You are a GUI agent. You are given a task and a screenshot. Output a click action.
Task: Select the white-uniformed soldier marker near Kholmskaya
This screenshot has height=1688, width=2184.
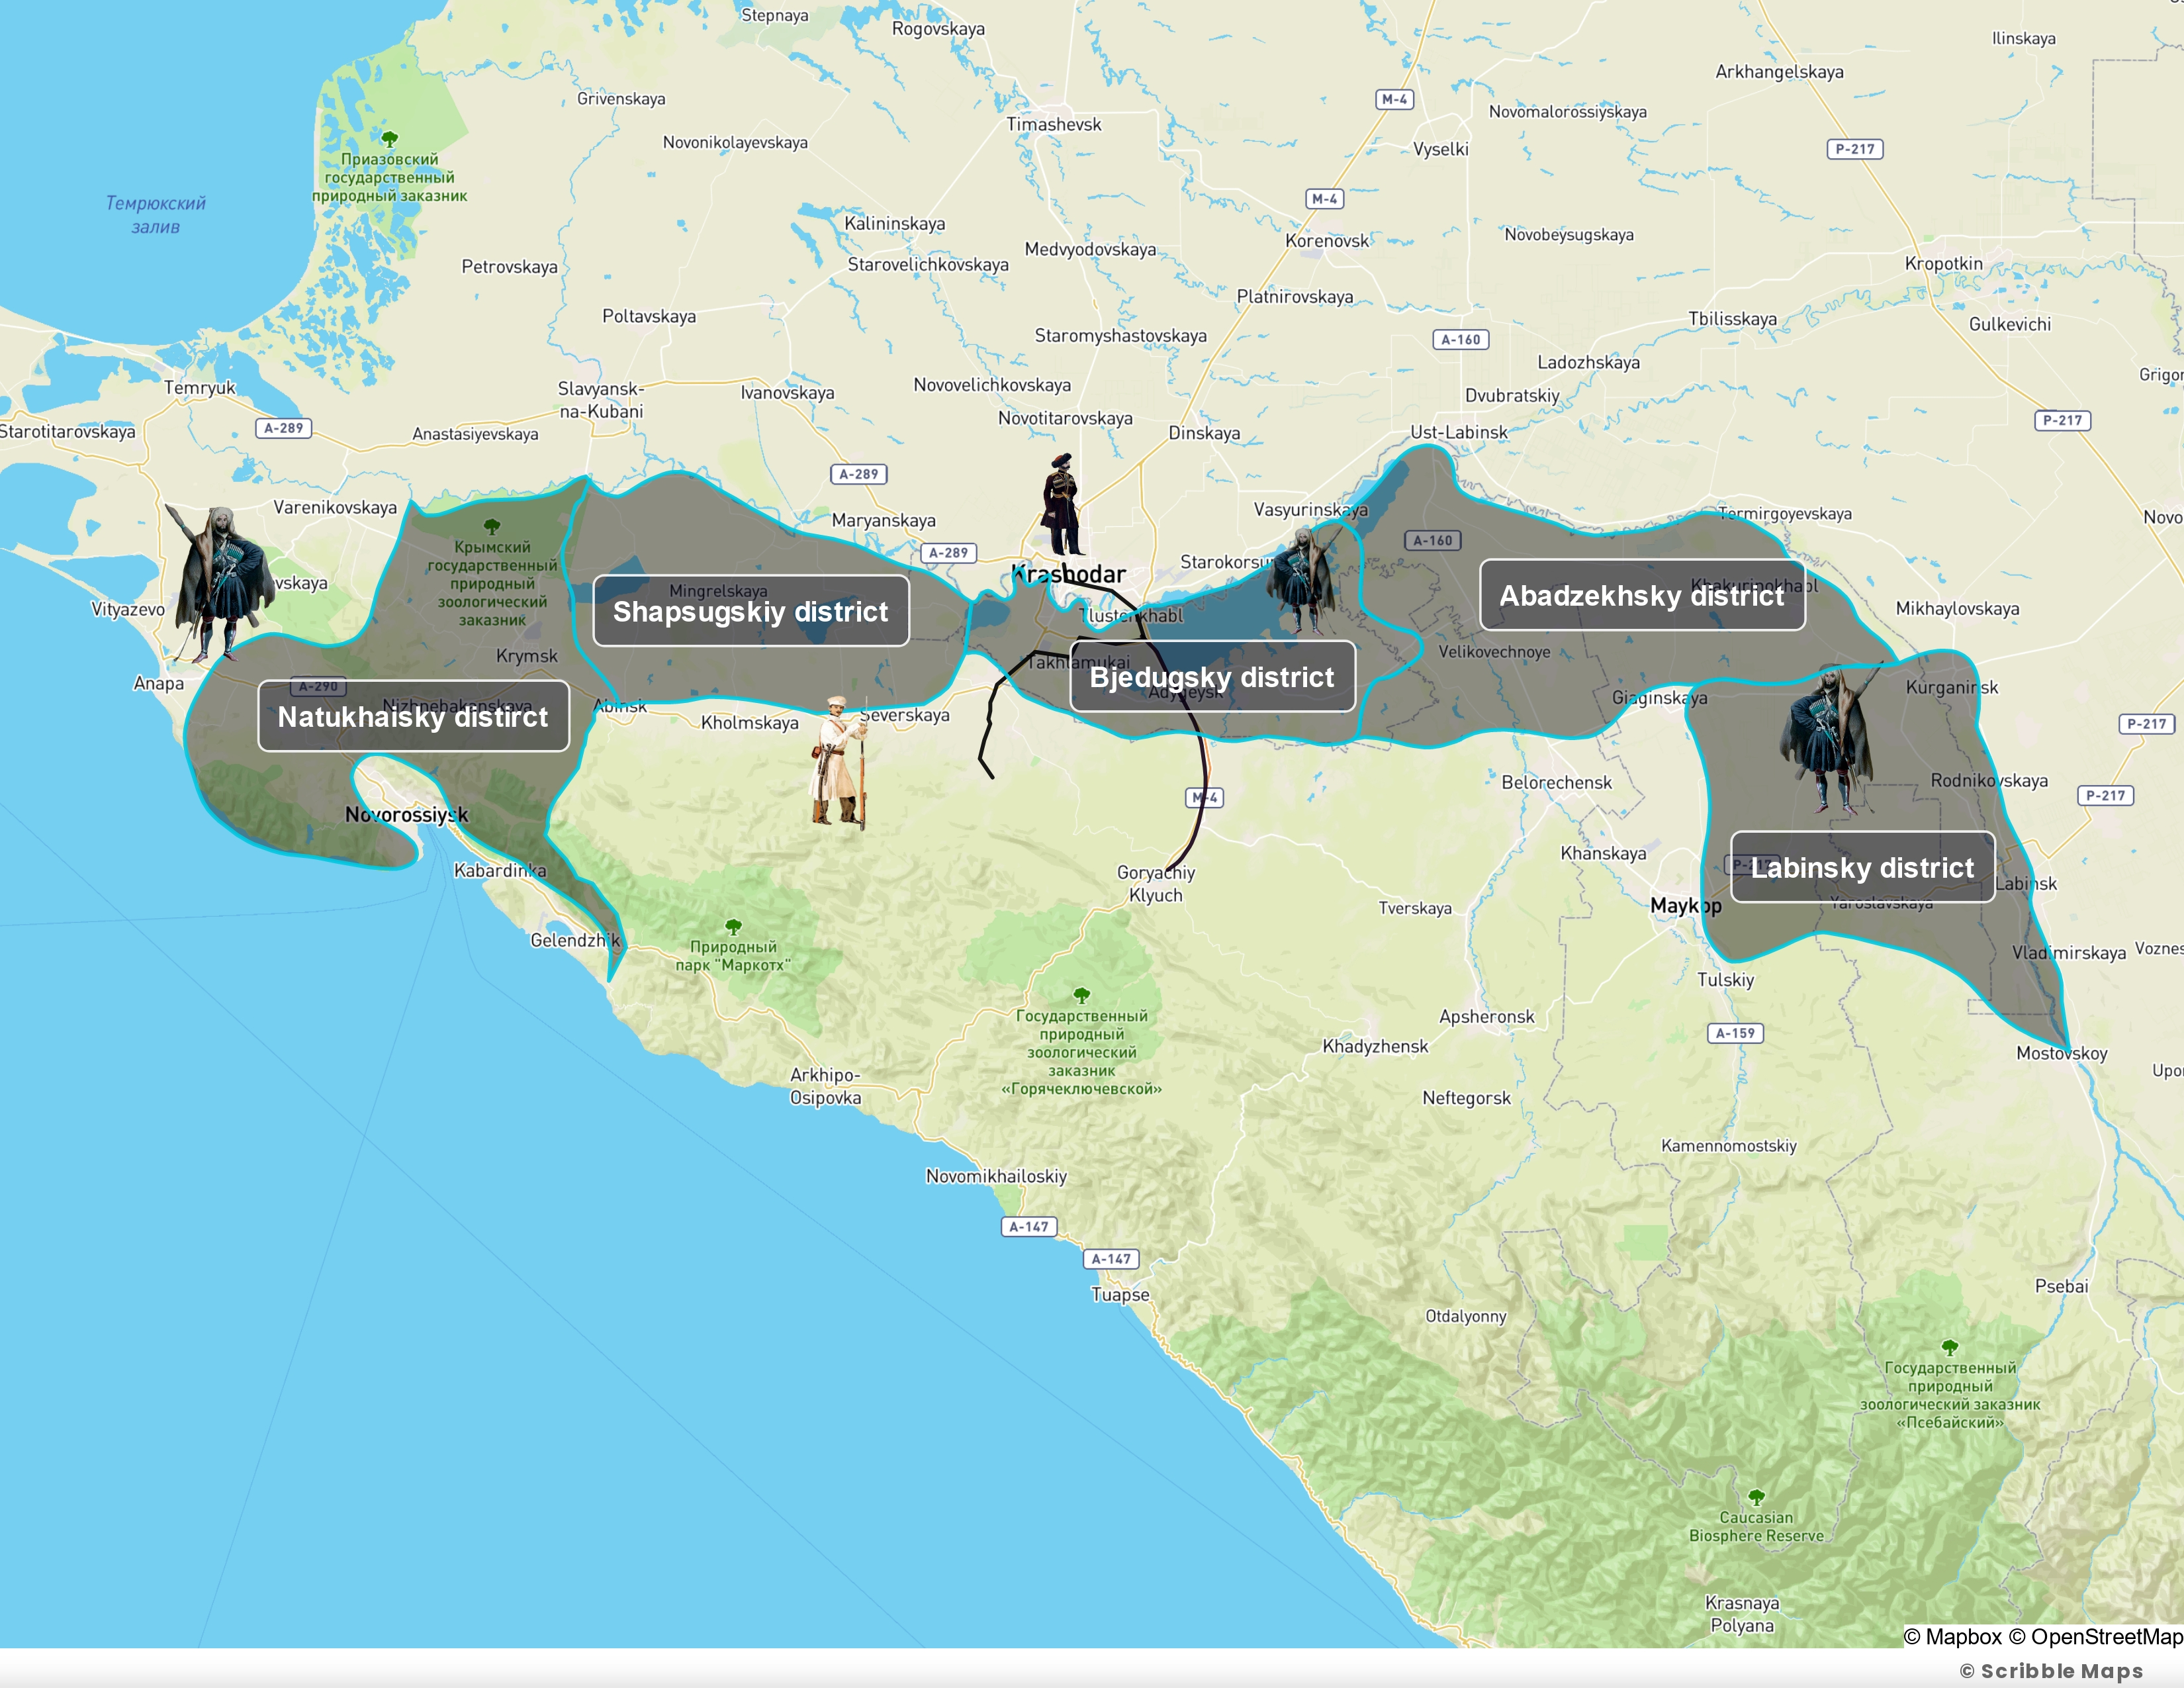coord(840,762)
